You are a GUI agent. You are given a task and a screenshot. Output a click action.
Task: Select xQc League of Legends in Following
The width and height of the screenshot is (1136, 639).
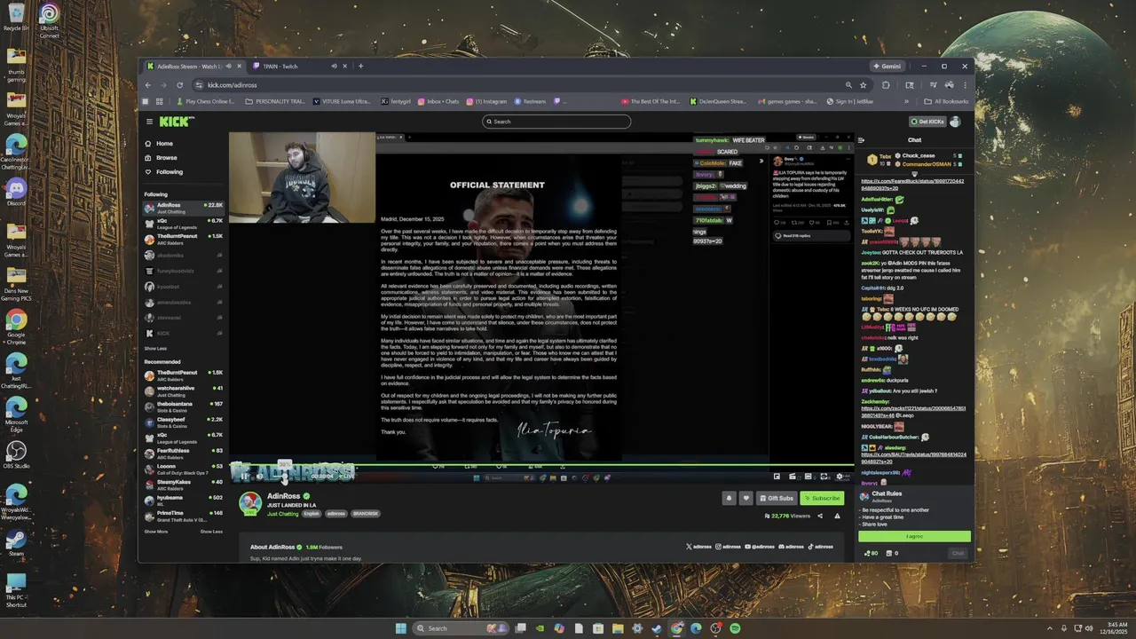coord(184,224)
